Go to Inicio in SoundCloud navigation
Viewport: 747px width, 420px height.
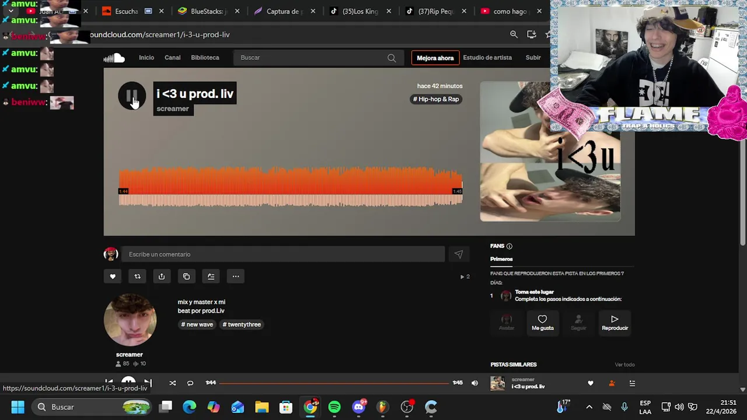pos(146,58)
